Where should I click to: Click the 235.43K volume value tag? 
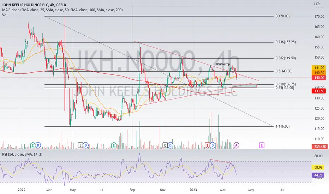319,147
